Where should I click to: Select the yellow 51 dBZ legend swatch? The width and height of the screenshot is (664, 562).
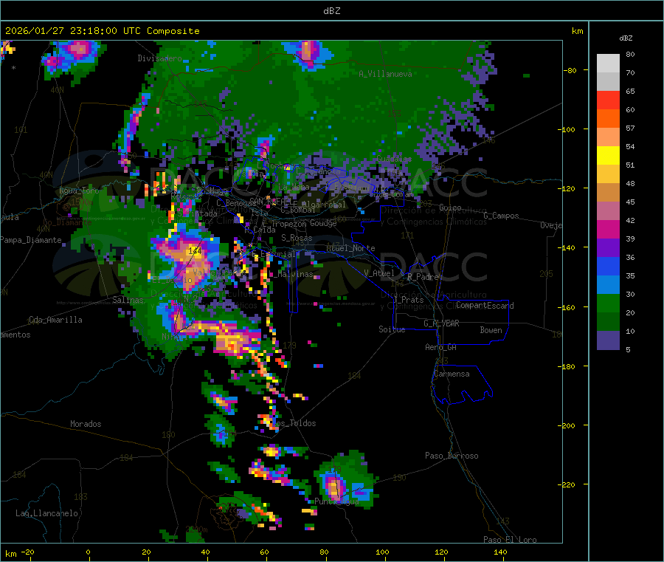point(608,156)
